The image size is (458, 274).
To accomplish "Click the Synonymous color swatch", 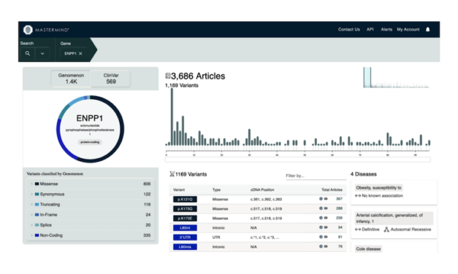I will (x=37, y=194).
